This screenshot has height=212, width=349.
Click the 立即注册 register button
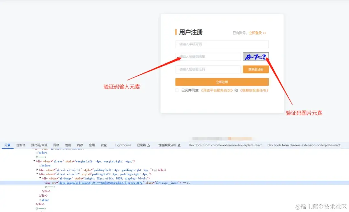point(222,81)
